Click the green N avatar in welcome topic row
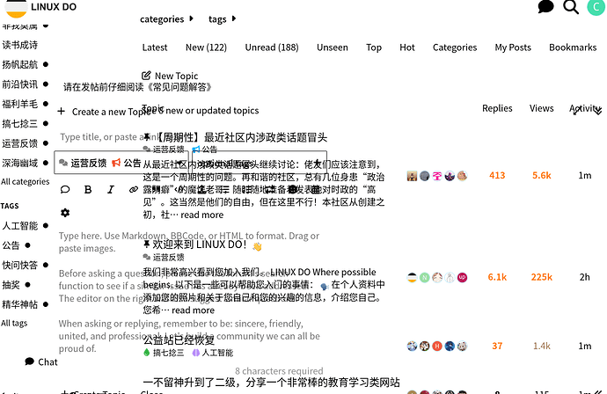 coord(425,277)
